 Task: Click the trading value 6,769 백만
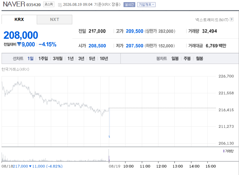(216, 46)
